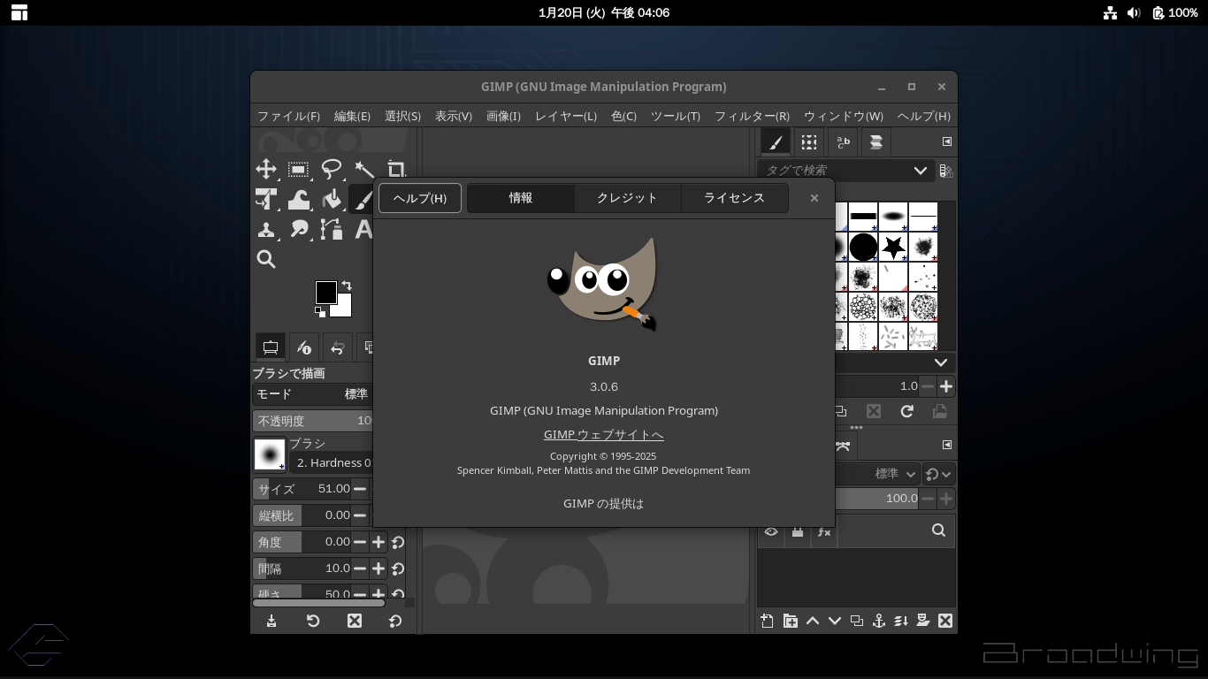This screenshot has width=1208, height=679.
Task: Toggle the layer visibility eye header
Action: tap(771, 531)
